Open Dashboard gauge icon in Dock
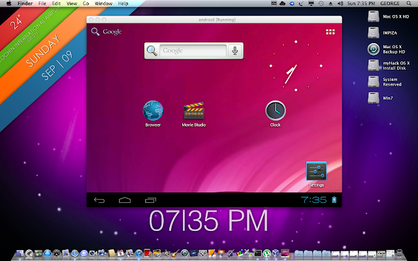Screen dimensions: 418x261 (57, 253)
